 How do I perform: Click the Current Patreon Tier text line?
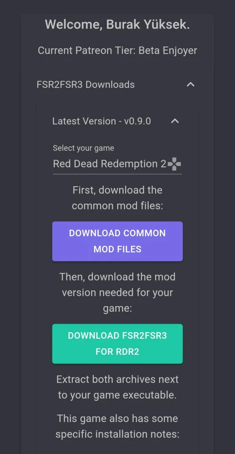tap(117, 50)
